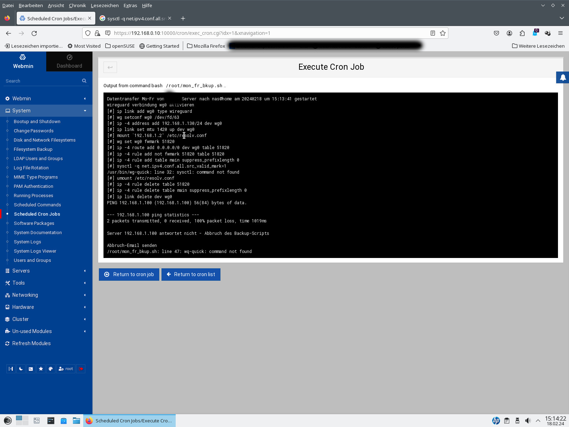Open Software Packages module
Screen dimensions: 569x427
coord(34,223)
